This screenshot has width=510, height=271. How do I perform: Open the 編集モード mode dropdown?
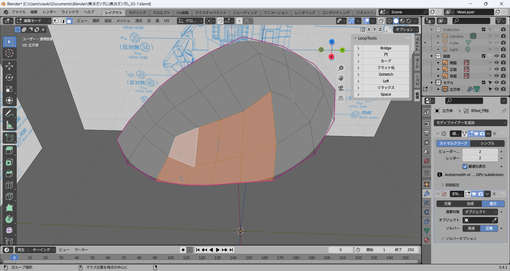tap(33, 21)
